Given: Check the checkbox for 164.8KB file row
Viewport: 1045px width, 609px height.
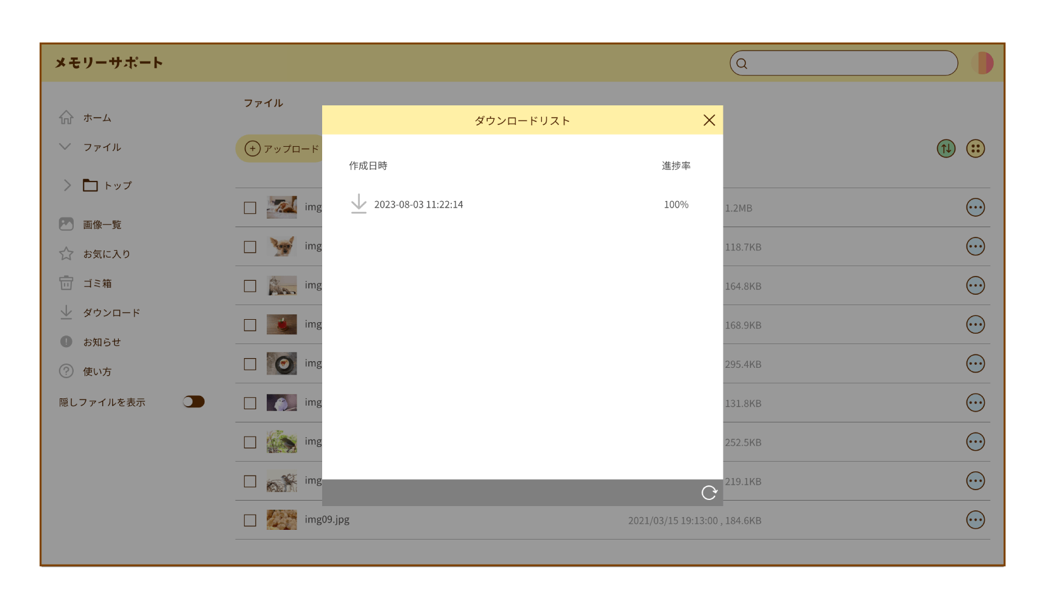Looking at the screenshot, I should (x=250, y=286).
